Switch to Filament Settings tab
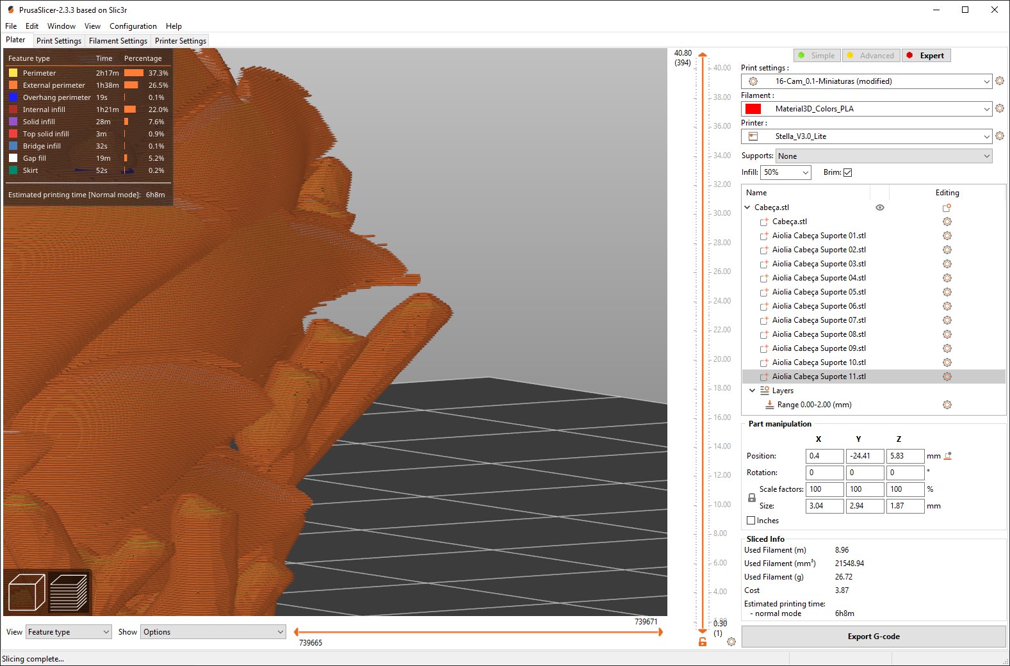Image resolution: width=1010 pixels, height=666 pixels. 118,41
